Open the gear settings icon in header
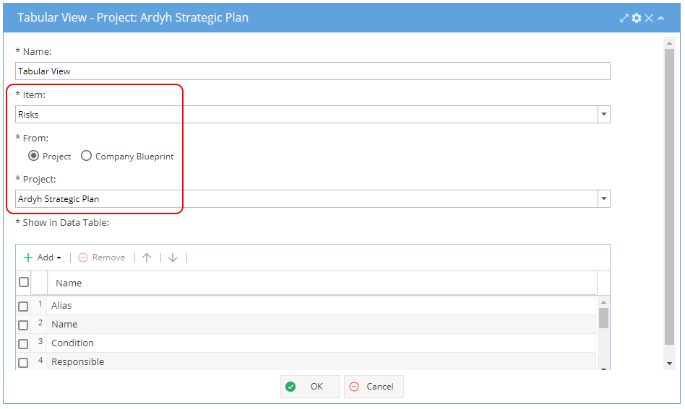The width and height of the screenshot is (685, 409). [637, 18]
